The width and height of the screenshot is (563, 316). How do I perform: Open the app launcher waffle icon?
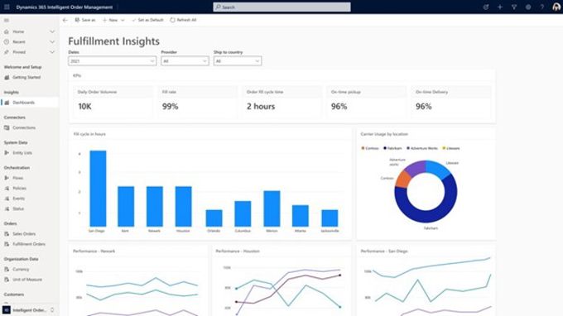7,7
